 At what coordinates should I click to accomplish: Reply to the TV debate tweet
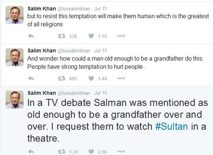(31, 152)
